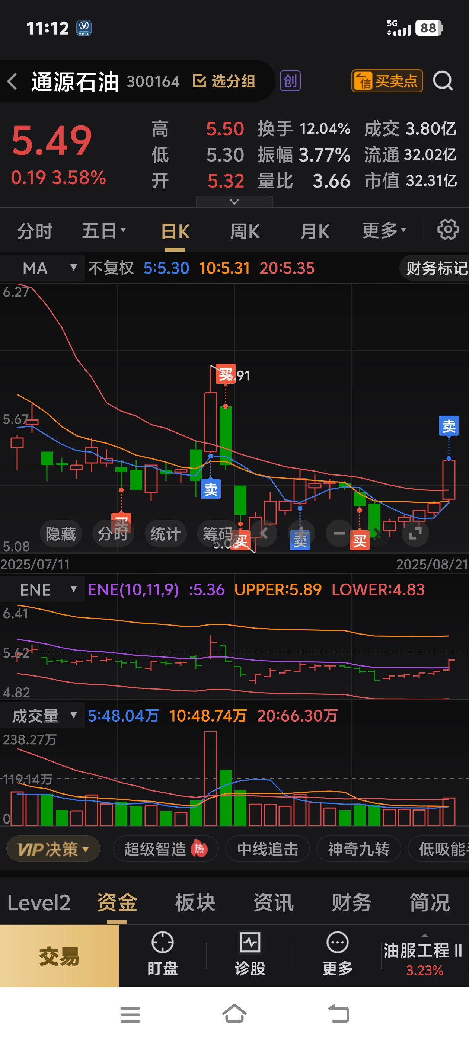
Task: Select the 超级智造 indicator chip
Action: tap(166, 848)
